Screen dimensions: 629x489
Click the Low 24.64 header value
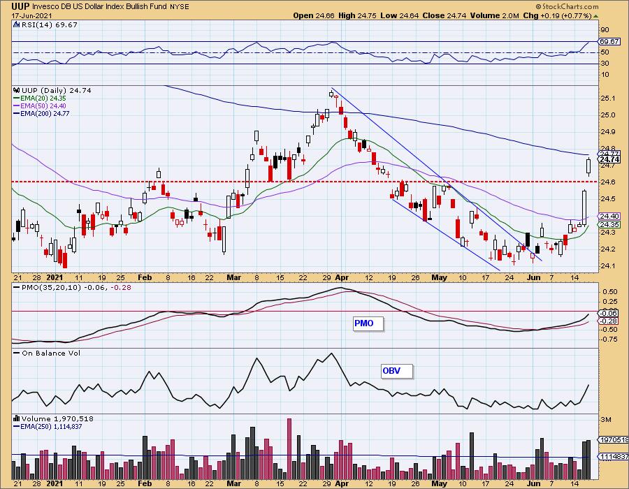400,15
